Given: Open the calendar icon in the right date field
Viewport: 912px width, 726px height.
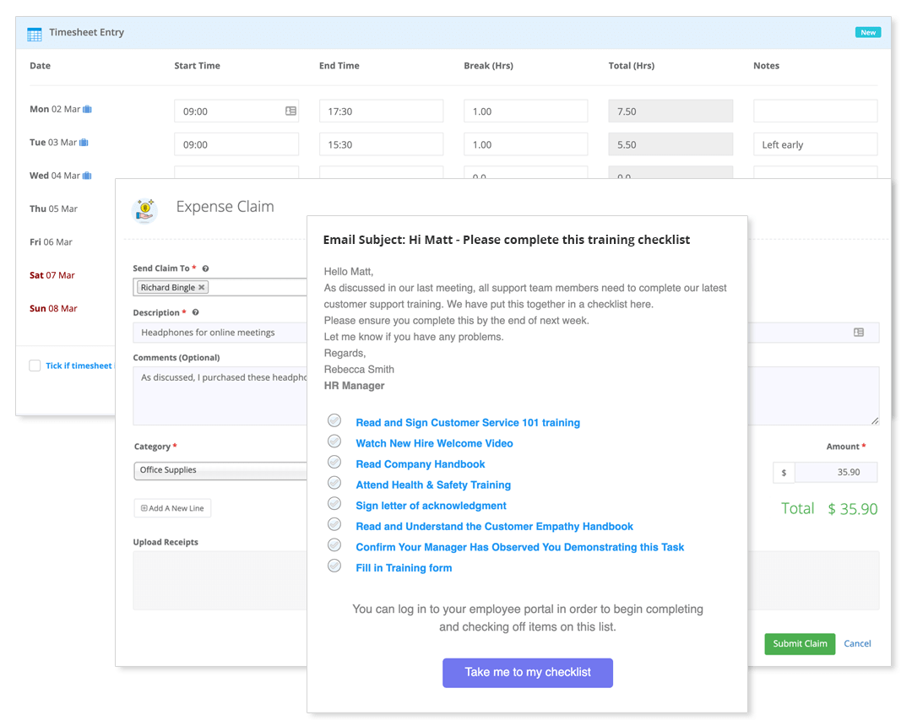Looking at the screenshot, I should (860, 332).
